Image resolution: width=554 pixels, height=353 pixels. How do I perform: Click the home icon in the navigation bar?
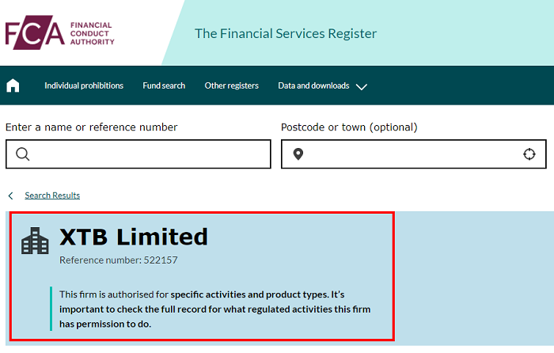click(13, 85)
